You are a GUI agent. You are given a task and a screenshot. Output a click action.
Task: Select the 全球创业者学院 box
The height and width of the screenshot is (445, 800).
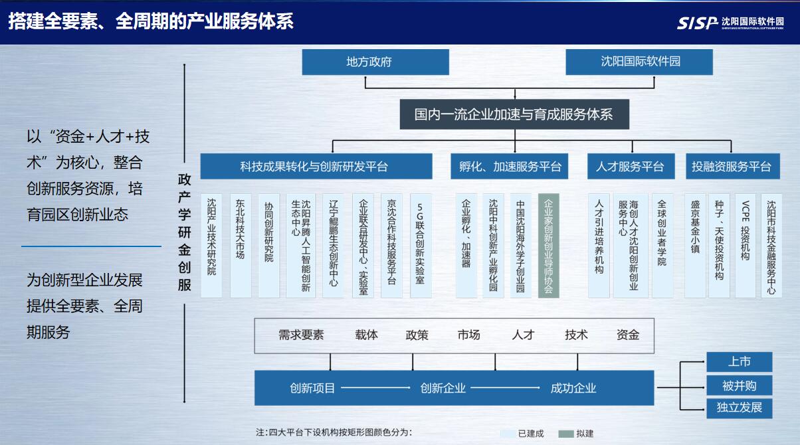click(x=662, y=246)
